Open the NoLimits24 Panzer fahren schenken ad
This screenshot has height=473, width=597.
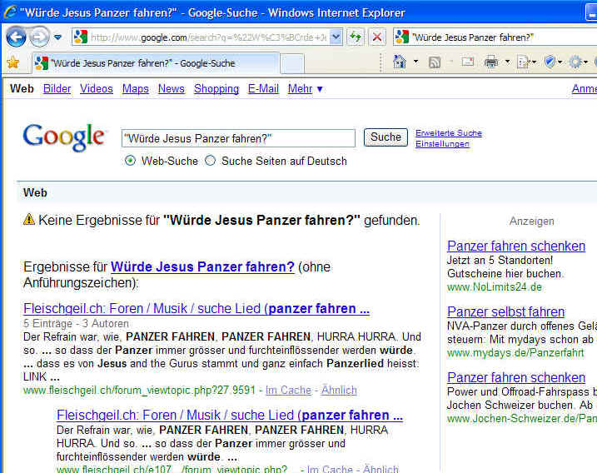516,246
